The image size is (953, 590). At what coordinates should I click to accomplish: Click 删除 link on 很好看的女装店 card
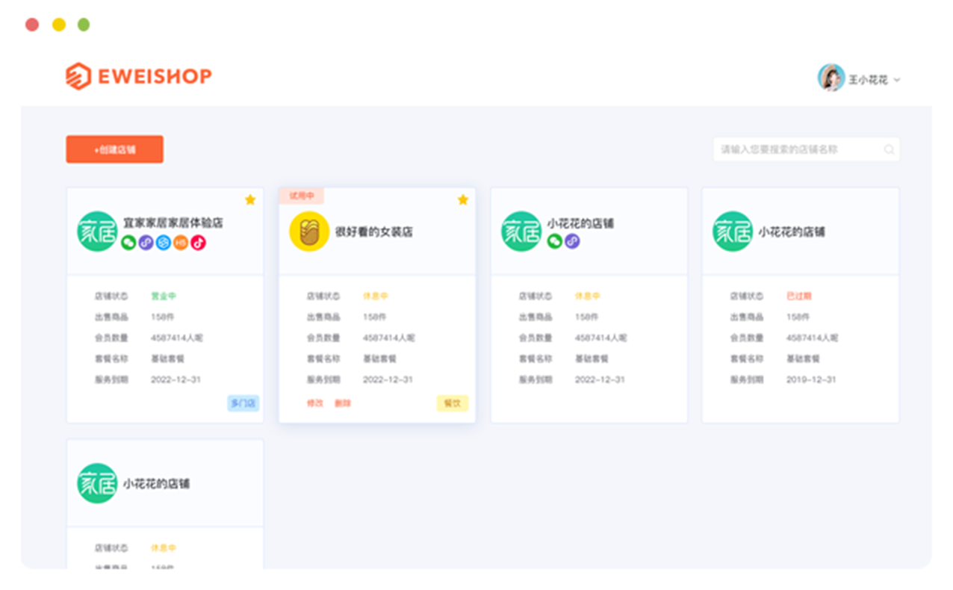(x=342, y=403)
